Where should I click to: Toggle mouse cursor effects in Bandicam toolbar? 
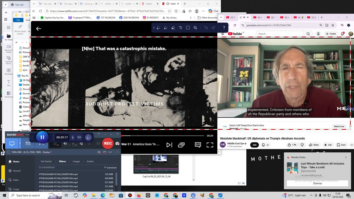(82, 144)
